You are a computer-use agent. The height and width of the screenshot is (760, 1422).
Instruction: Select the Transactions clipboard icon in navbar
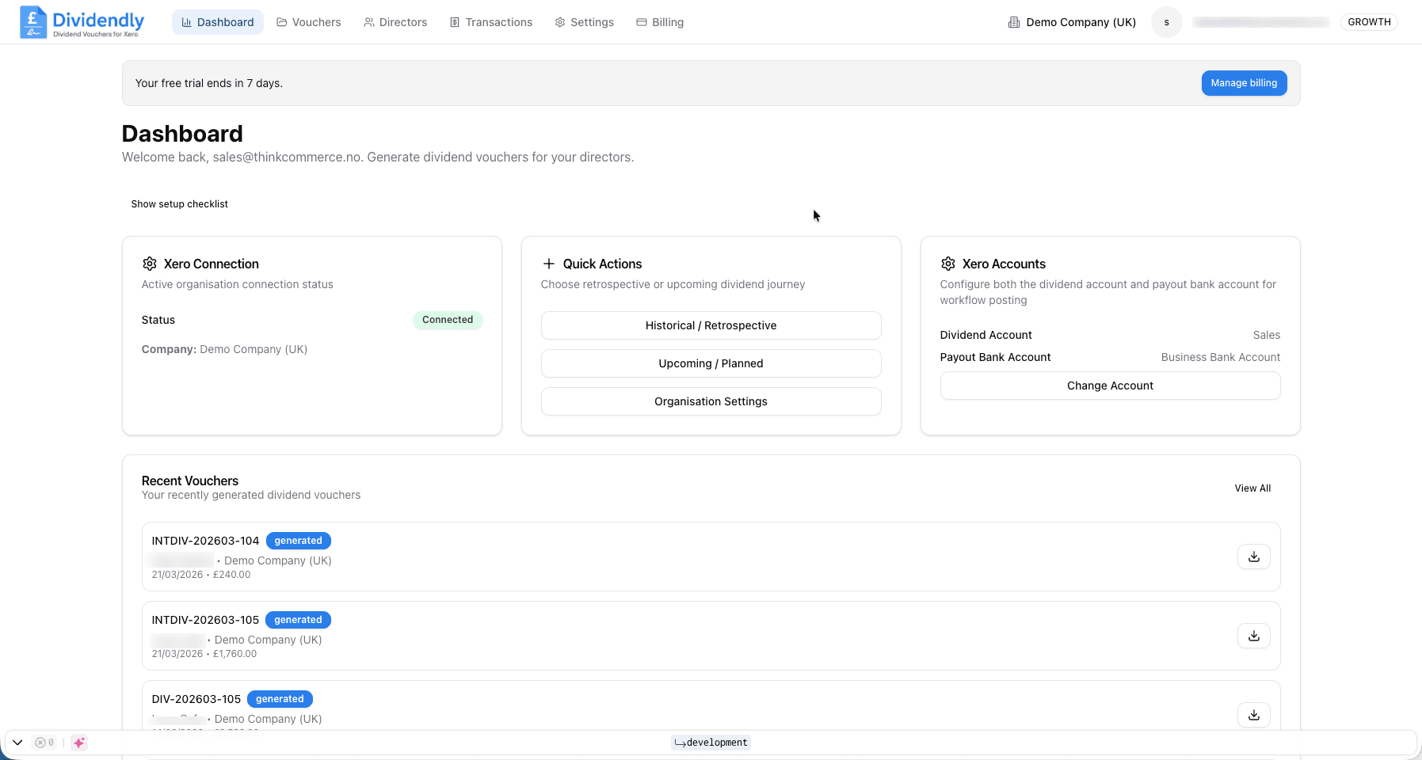pyautogui.click(x=456, y=21)
